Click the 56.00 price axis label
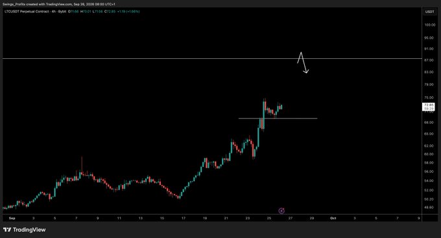The height and width of the screenshot is (238, 441). click(429, 171)
